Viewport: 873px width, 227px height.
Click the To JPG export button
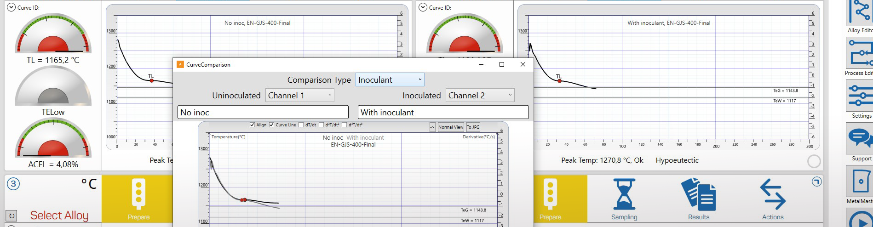pos(473,127)
